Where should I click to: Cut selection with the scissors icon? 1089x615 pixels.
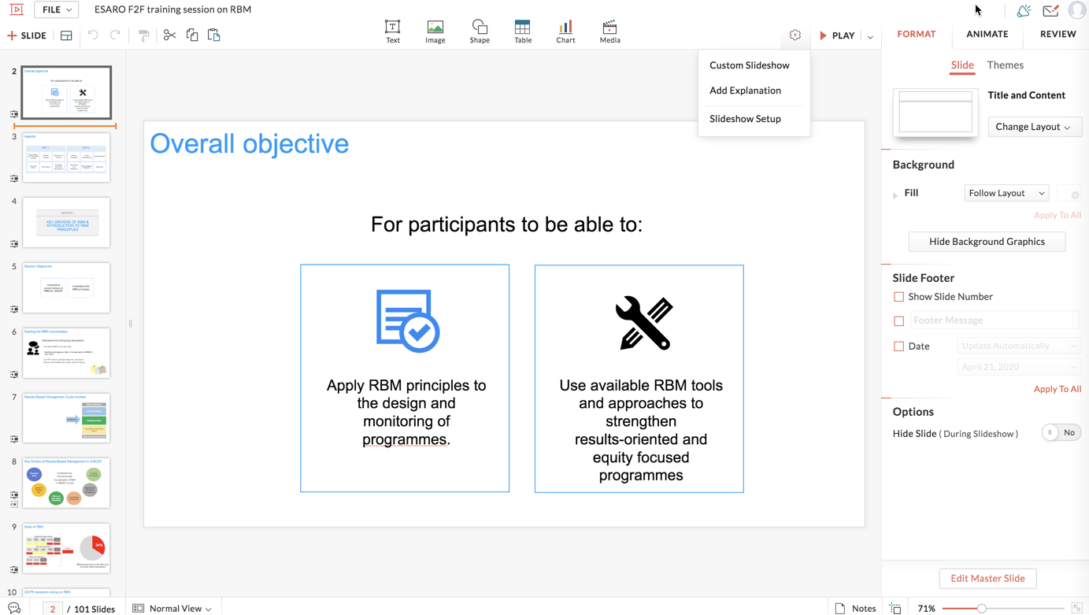click(169, 35)
